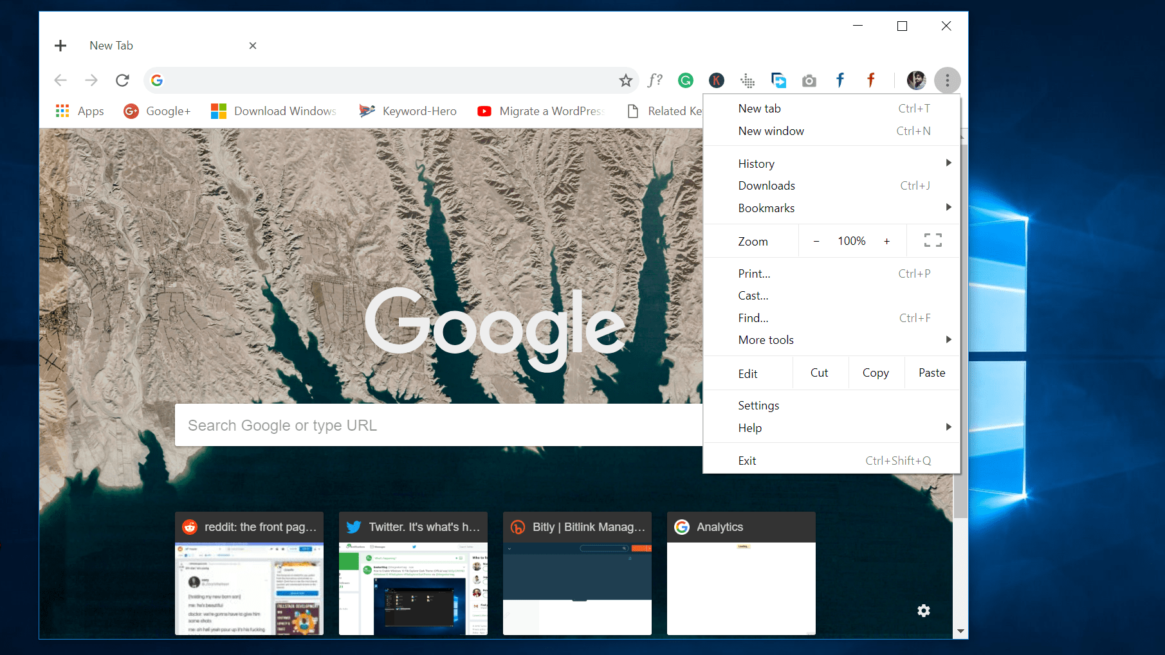The height and width of the screenshot is (655, 1165).
Task: Enter fullscreen mode from Zoom row
Action: click(x=933, y=240)
